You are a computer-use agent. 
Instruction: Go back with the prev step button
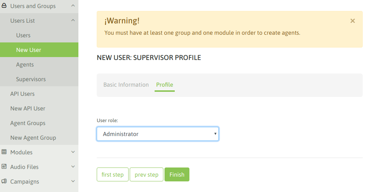pyautogui.click(x=146, y=174)
